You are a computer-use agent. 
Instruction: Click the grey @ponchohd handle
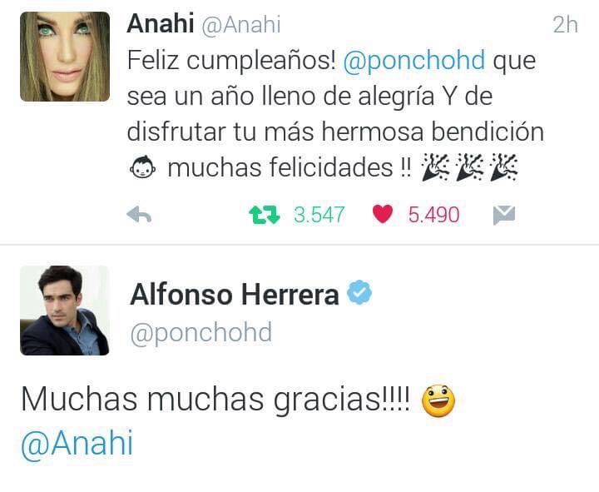pos(201,333)
